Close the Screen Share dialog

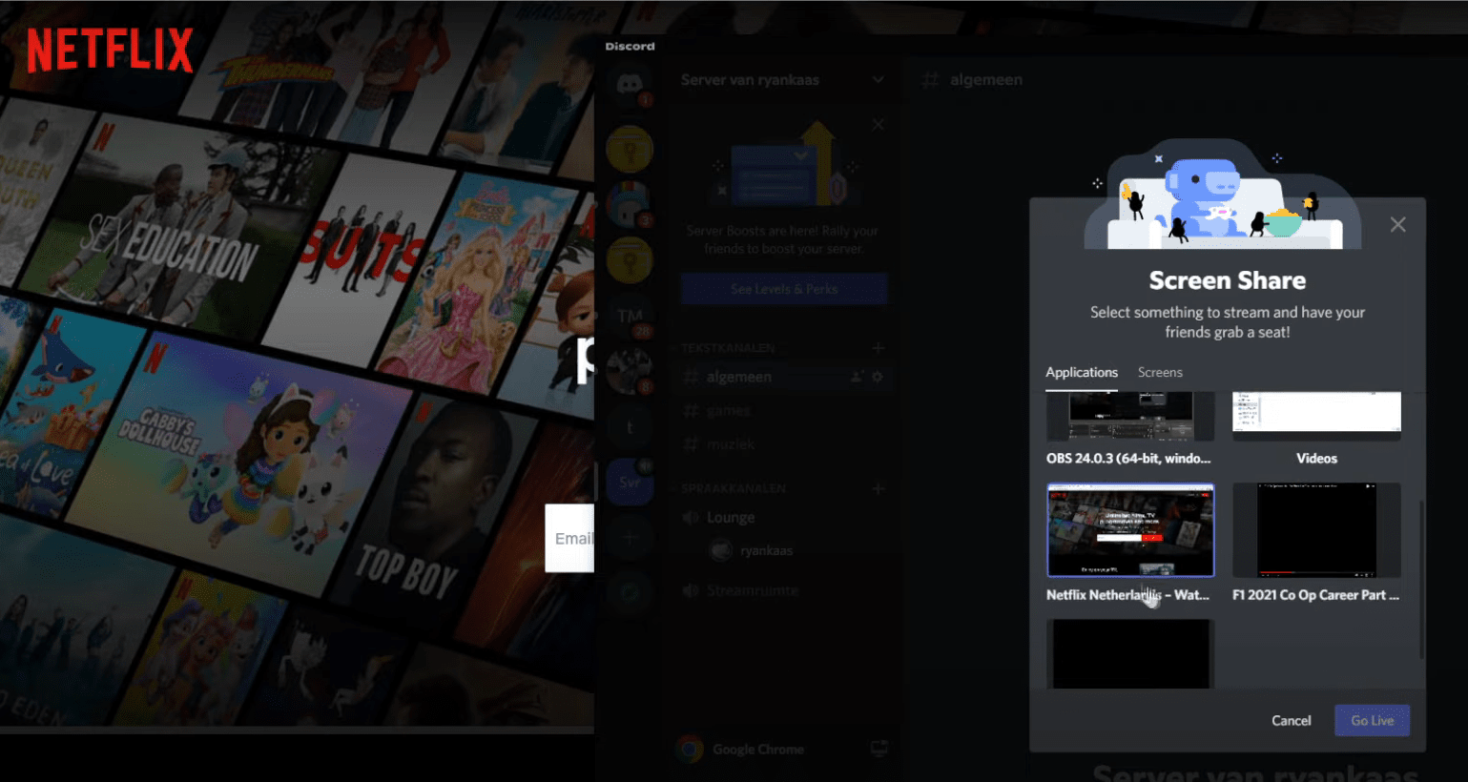pyautogui.click(x=1397, y=225)
